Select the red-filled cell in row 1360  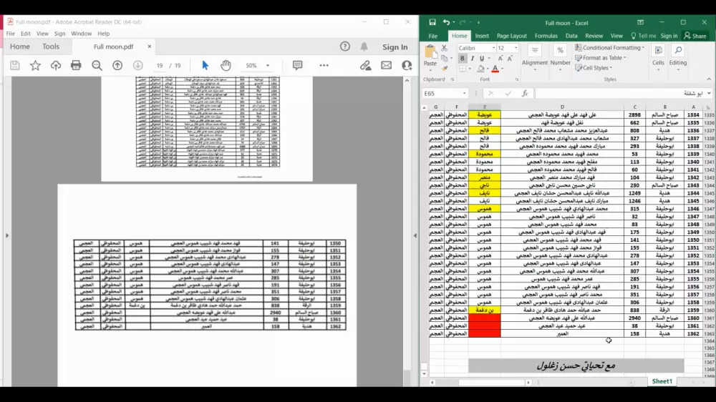pyautogui.click(x=485, y=318)
